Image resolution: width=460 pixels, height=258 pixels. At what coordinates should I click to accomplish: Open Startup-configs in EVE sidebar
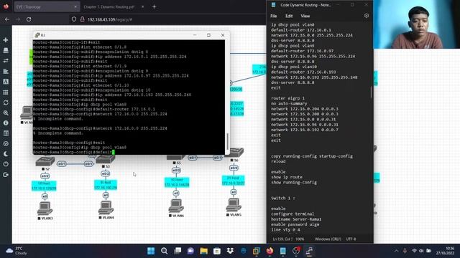click(x=6, y=71)
